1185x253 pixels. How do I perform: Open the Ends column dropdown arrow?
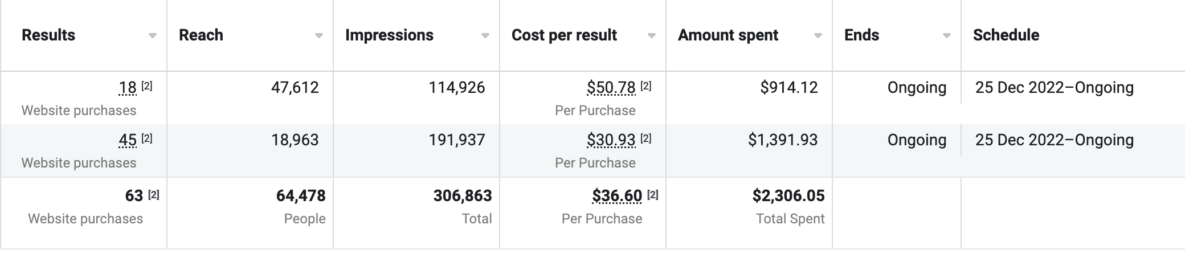946,36
